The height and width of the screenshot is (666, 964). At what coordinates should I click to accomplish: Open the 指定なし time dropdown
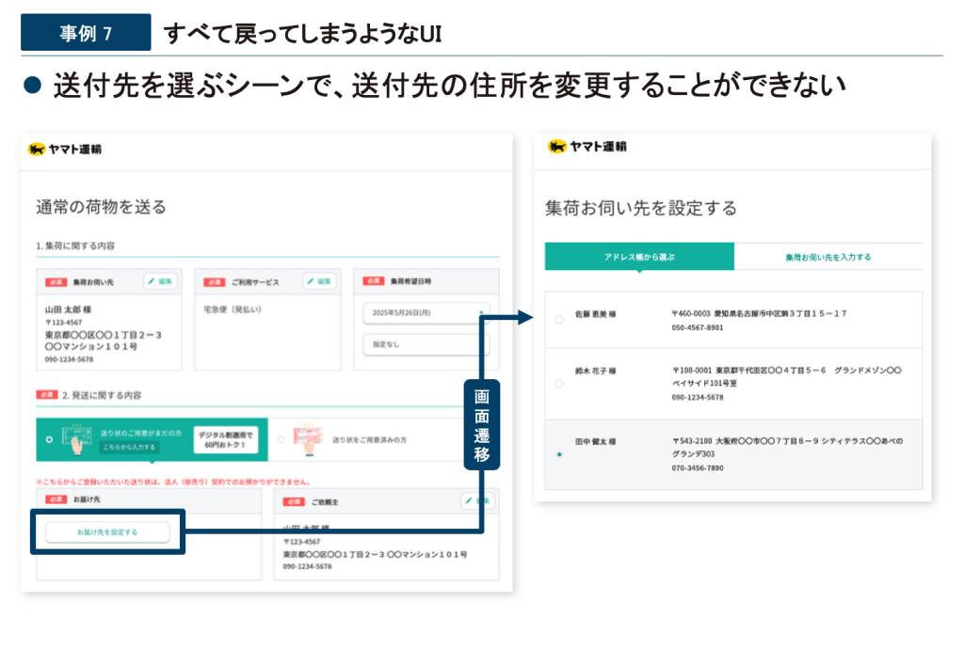426,345
